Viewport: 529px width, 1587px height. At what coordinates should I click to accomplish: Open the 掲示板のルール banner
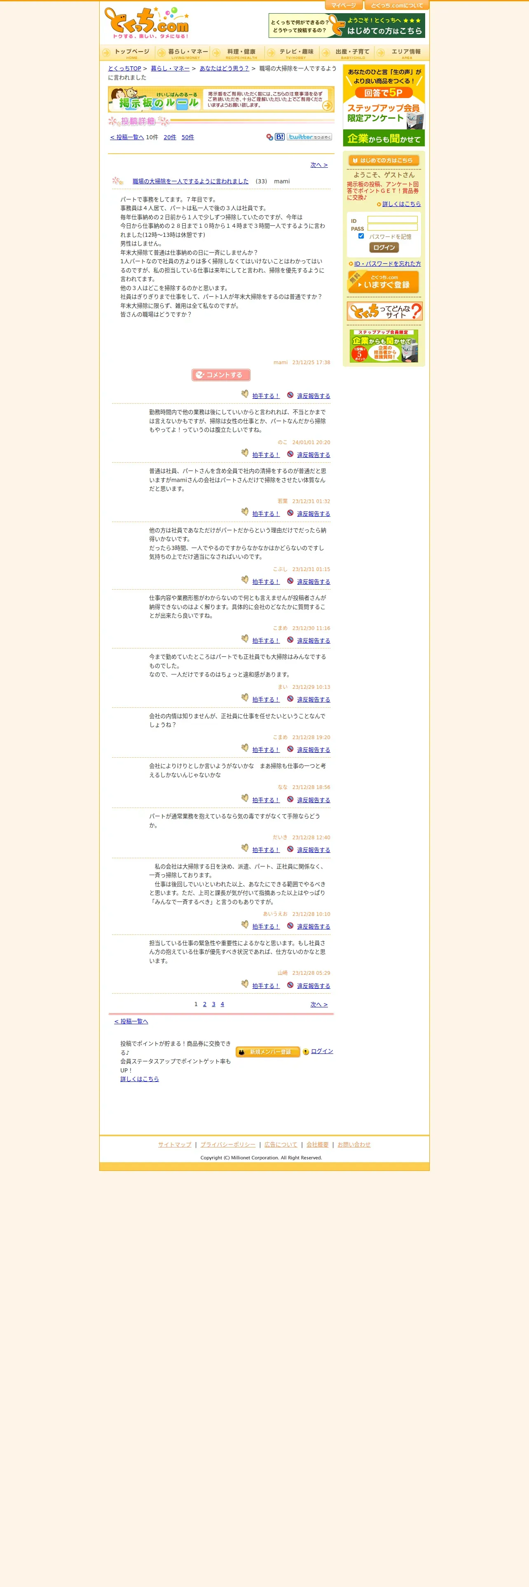221,99
